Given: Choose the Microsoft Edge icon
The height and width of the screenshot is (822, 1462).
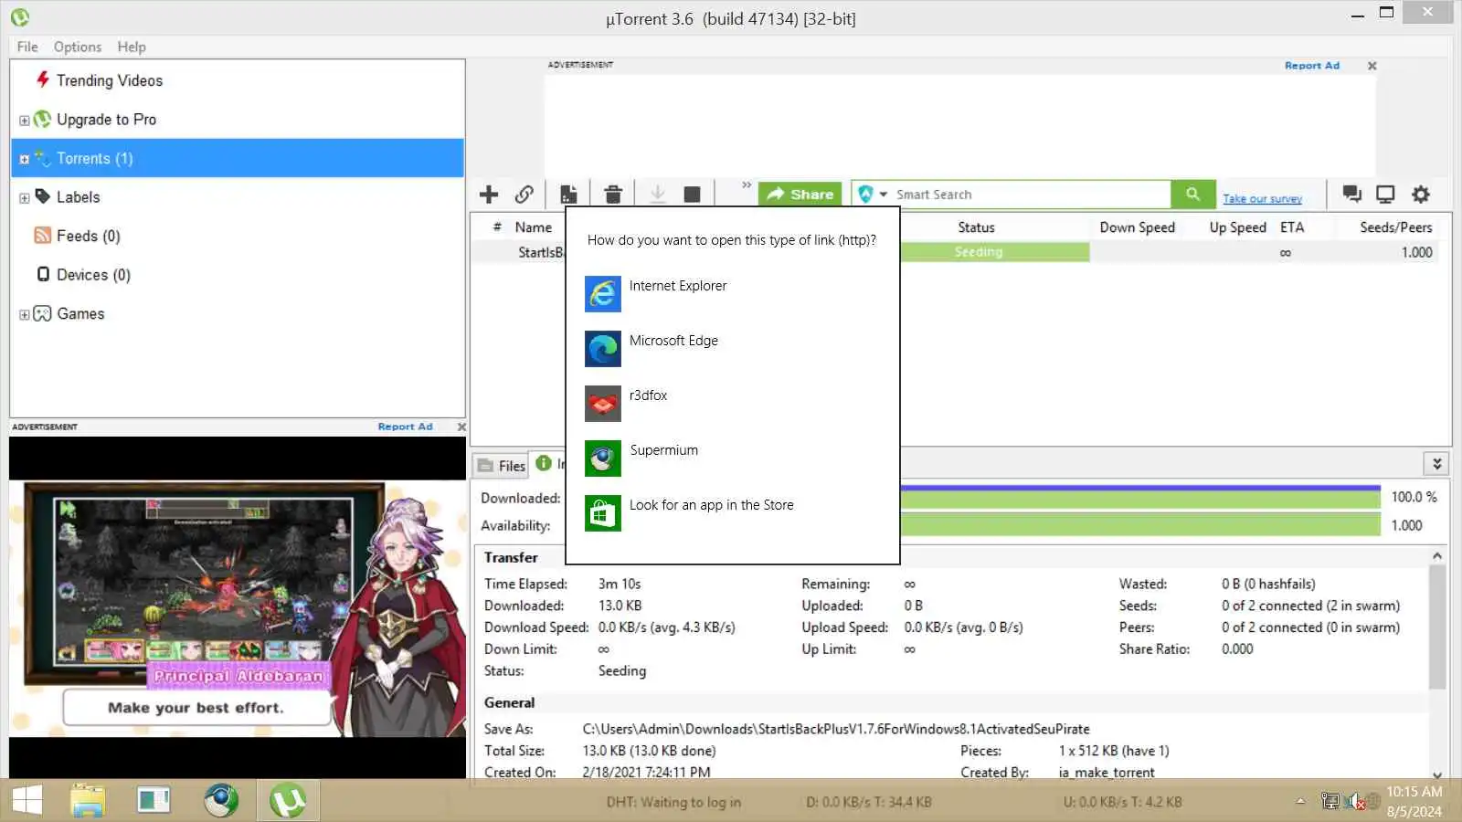Looking at the screenshot, I should click(603, 349).
